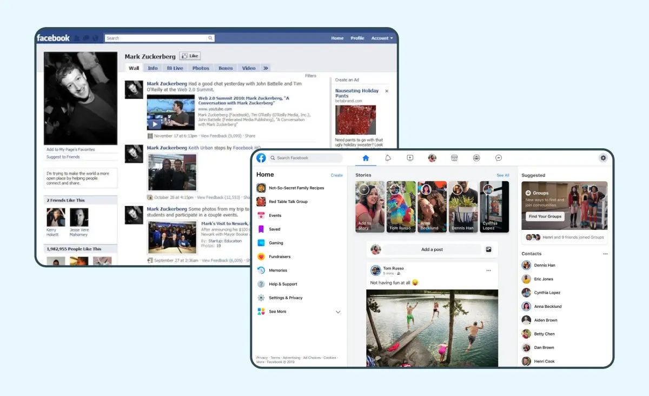
Task: Click Search Facebook field in new layout
Action: [306, 158]
